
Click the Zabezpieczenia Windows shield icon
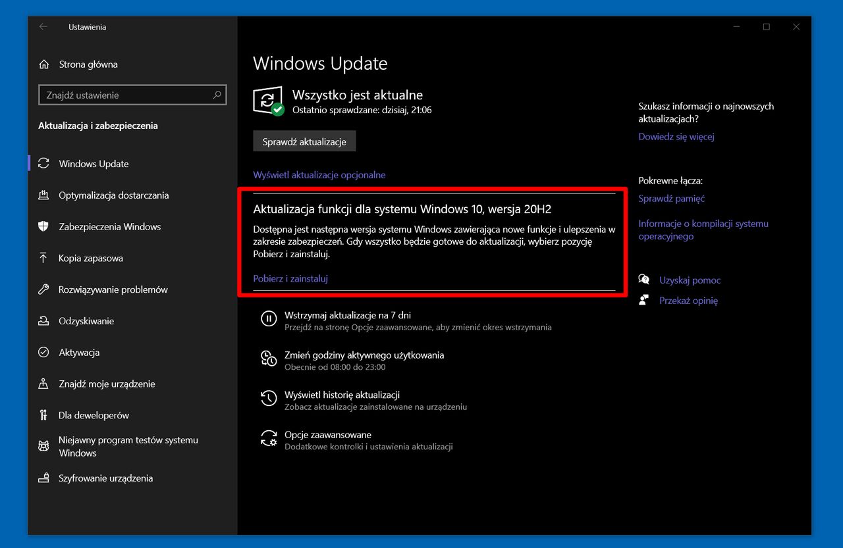tap(44, 226)
